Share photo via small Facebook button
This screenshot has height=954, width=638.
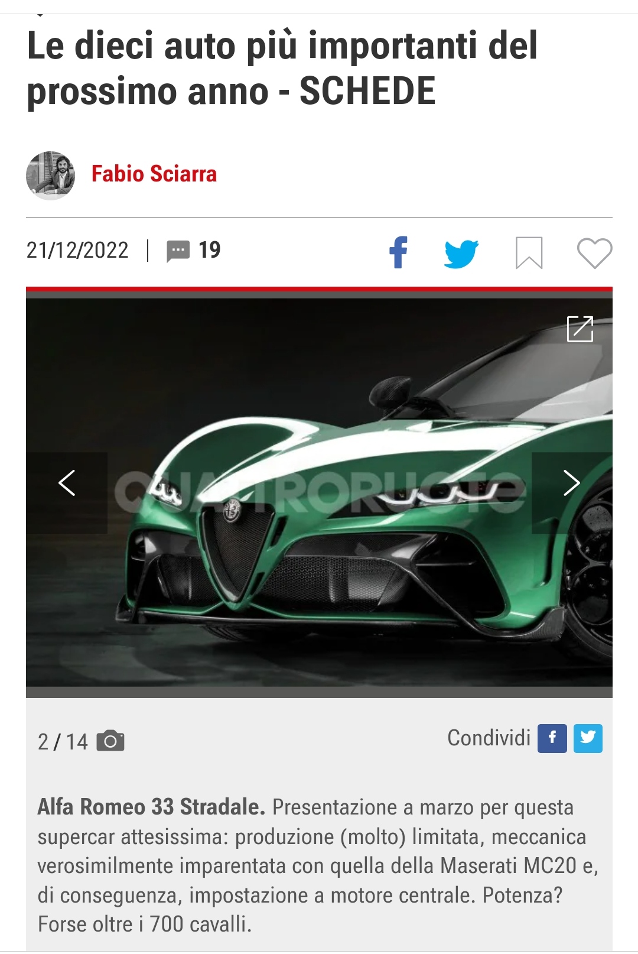(552, 738)
